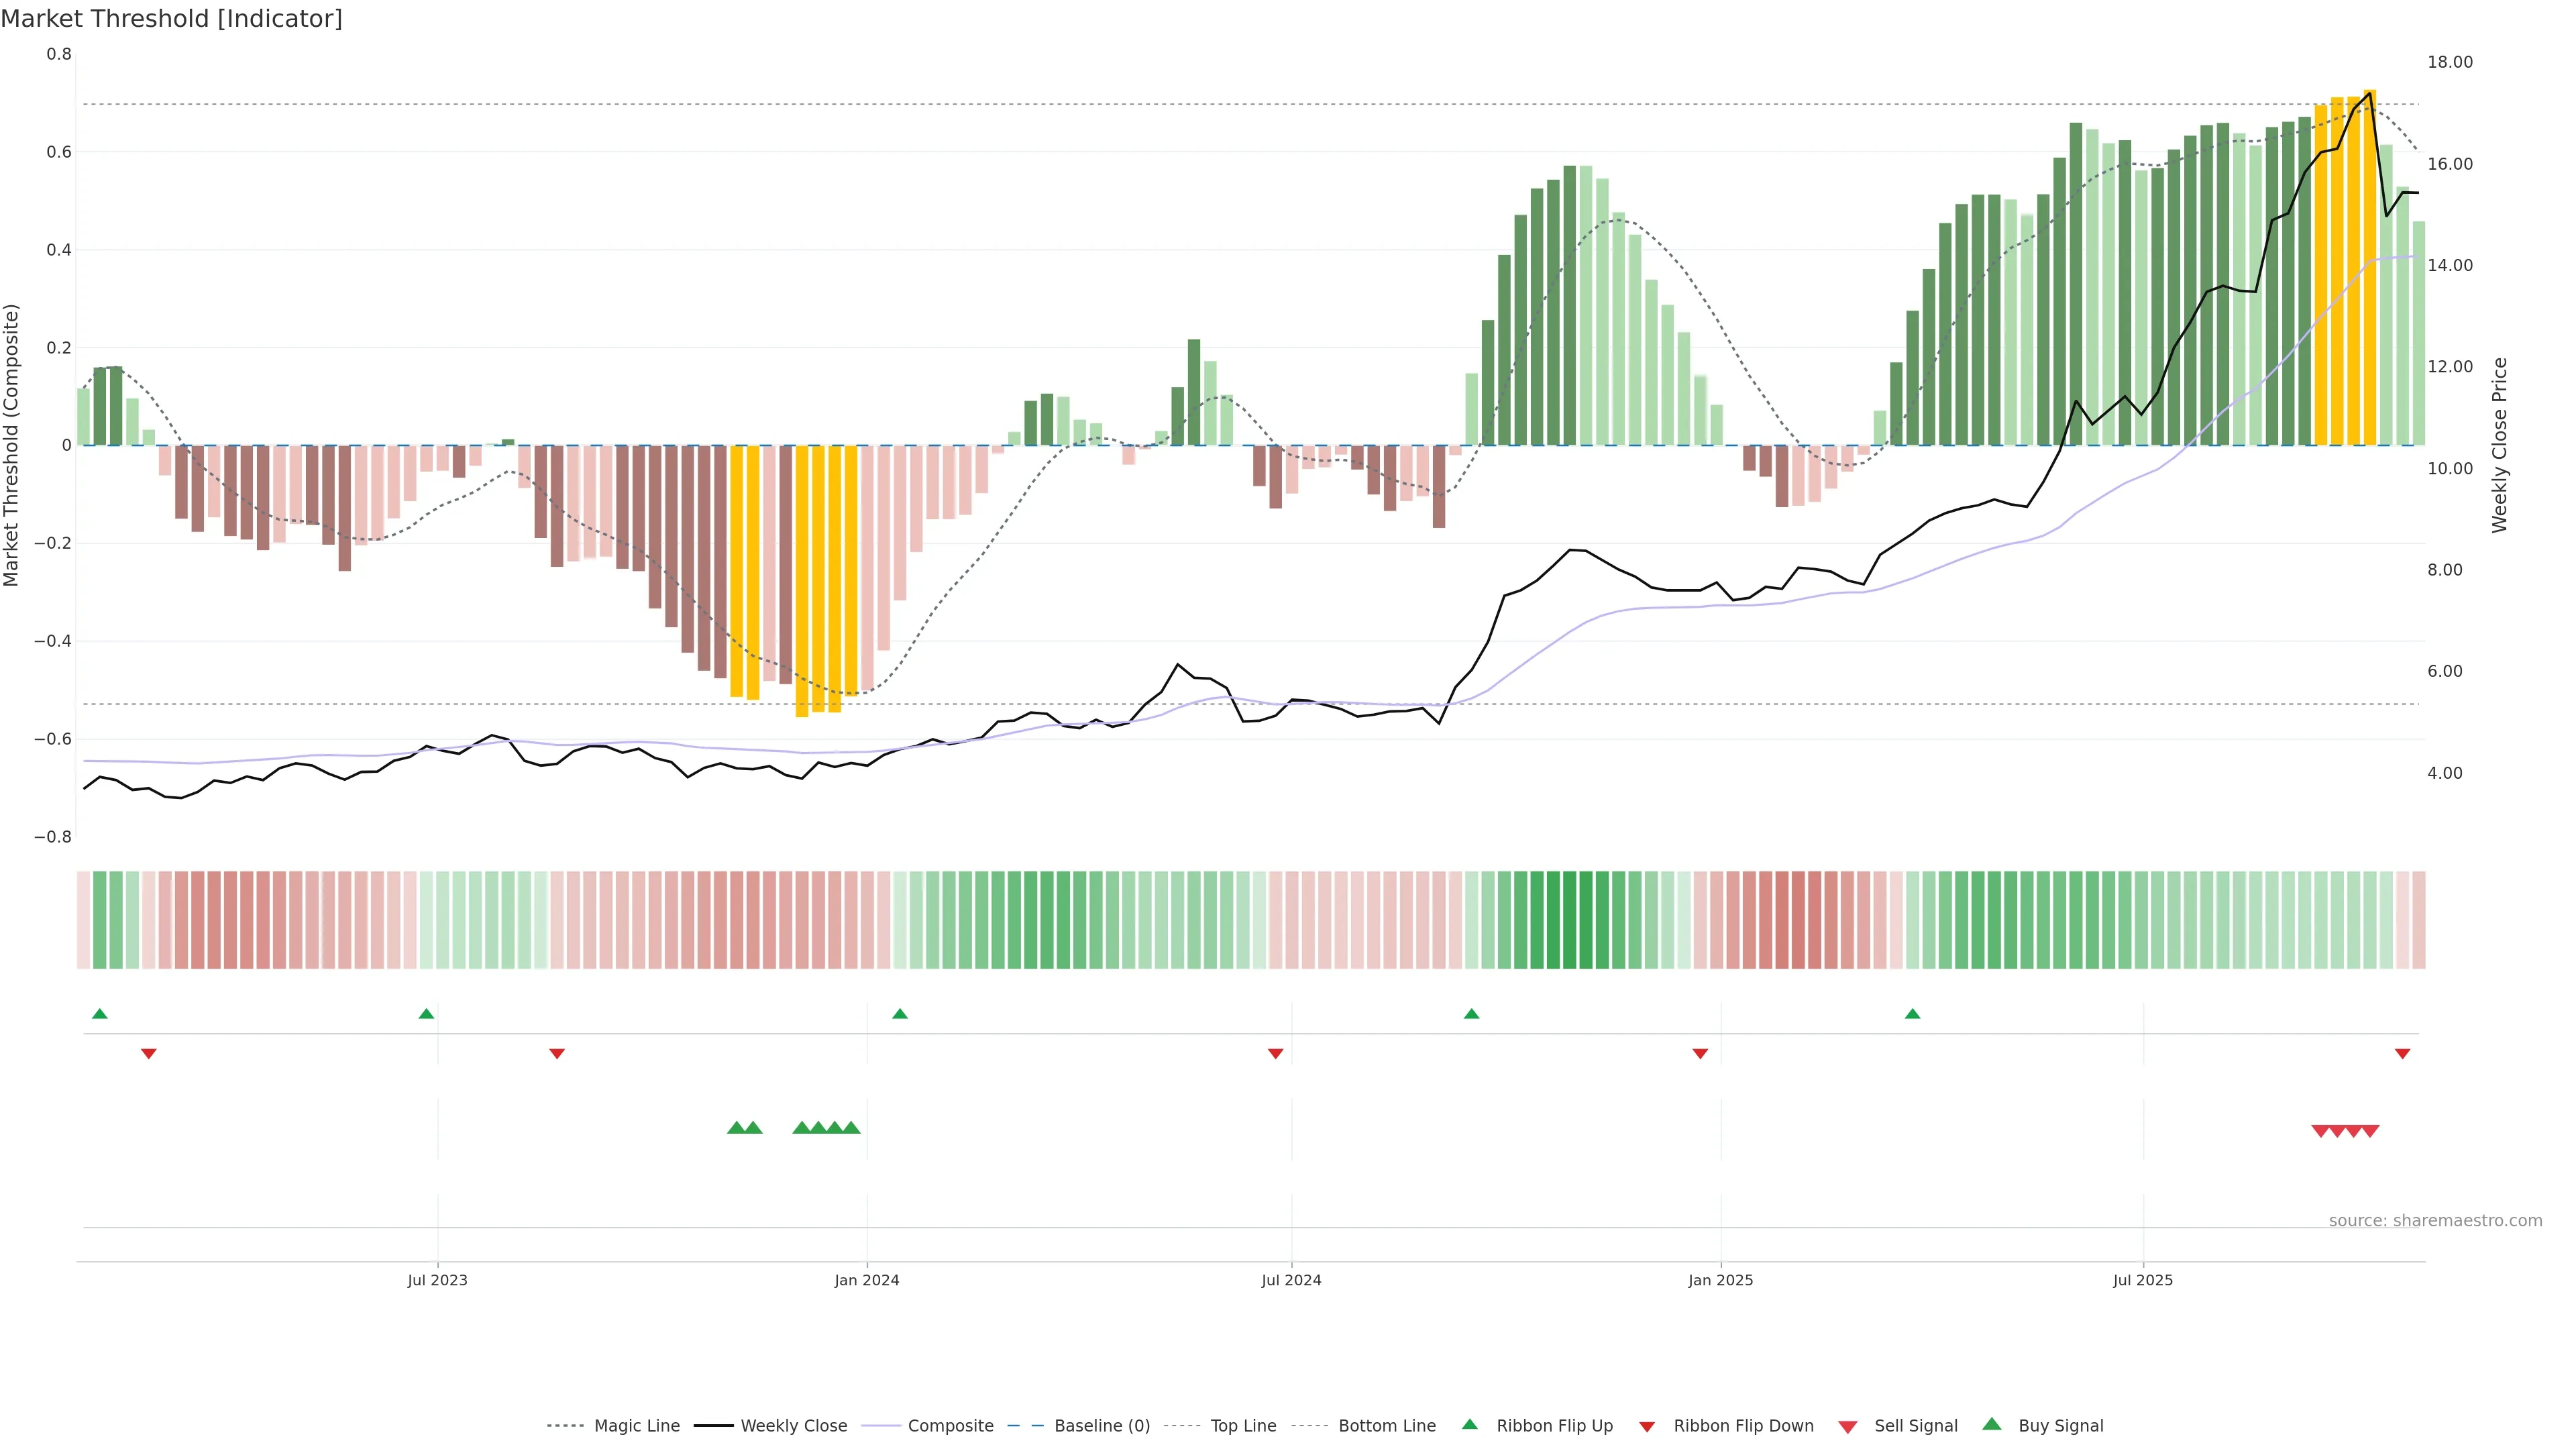Click the Ribbon Flip Up legend triangle icon
This screenshot has height=1449, width=2576.
1470,1424
